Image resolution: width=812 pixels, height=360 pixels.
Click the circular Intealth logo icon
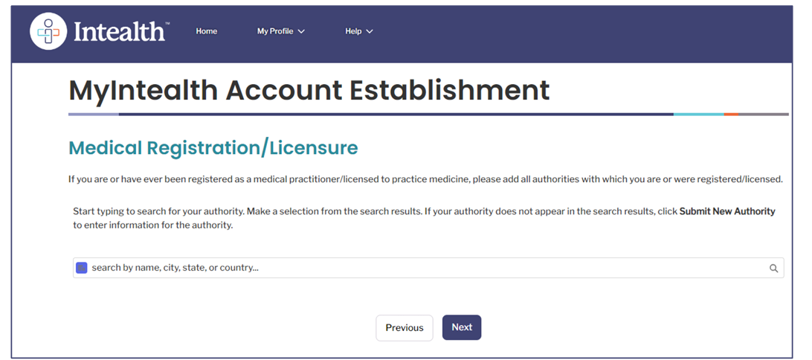48,31
